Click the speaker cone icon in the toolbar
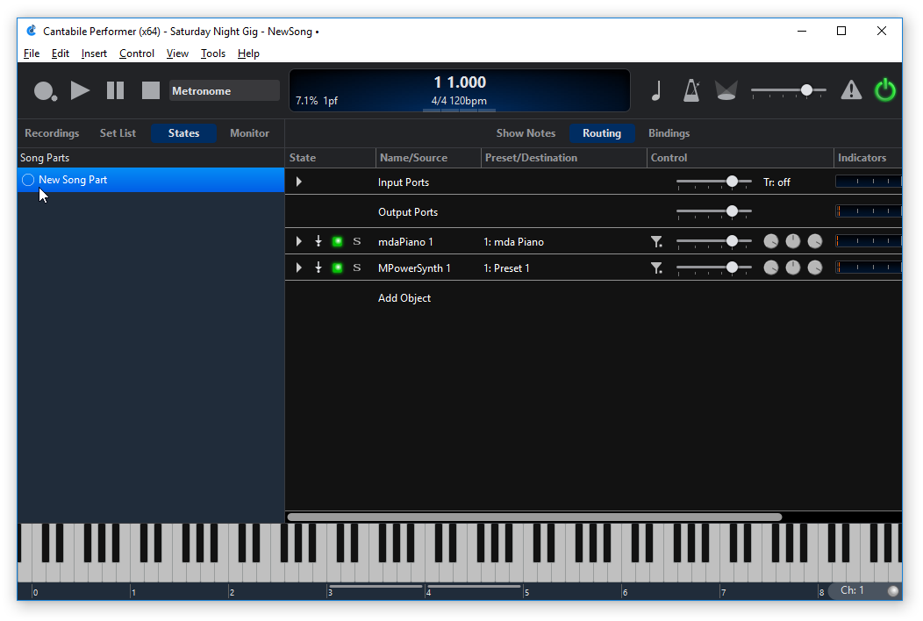The image size is (923, 621). 726,90
